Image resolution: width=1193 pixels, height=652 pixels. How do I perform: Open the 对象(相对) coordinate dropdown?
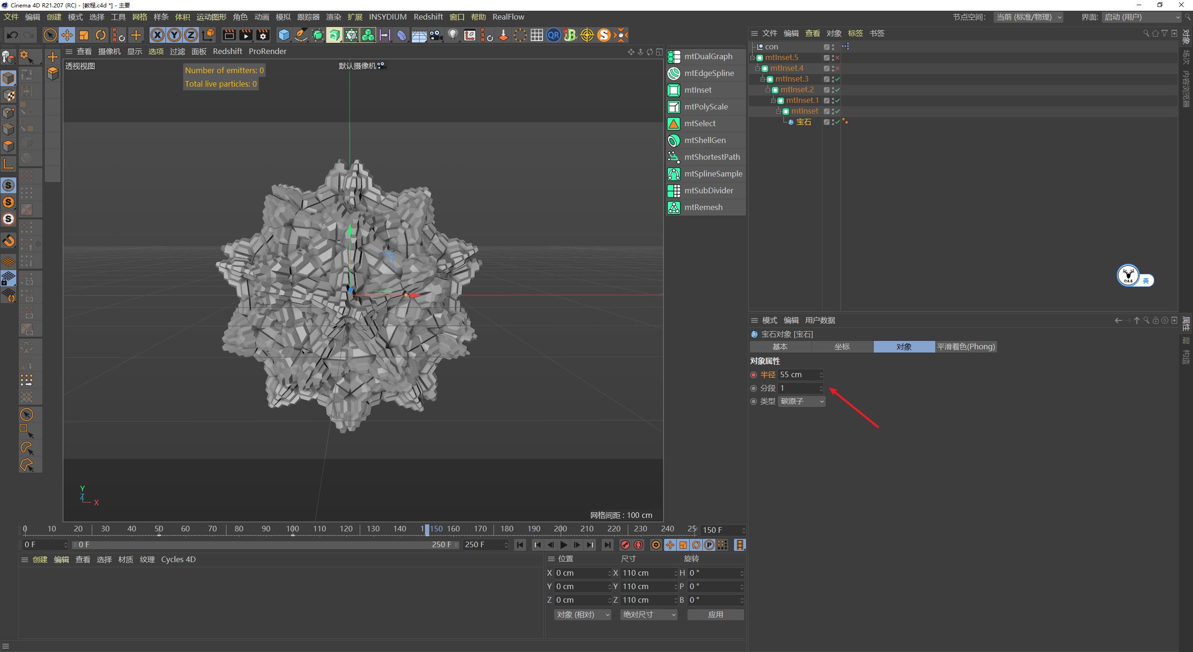(x=582, y=614)
